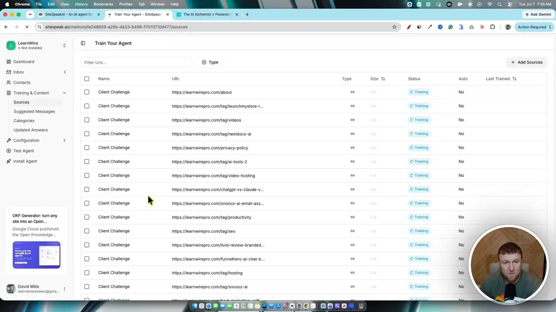The image size is (556, 312).
Task: Open Install Agent page
Action: tap(25, 161)
